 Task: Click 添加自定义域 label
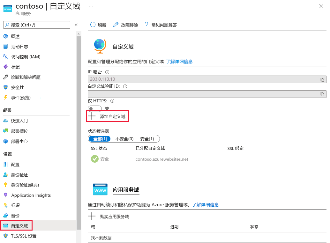point(113,116)
